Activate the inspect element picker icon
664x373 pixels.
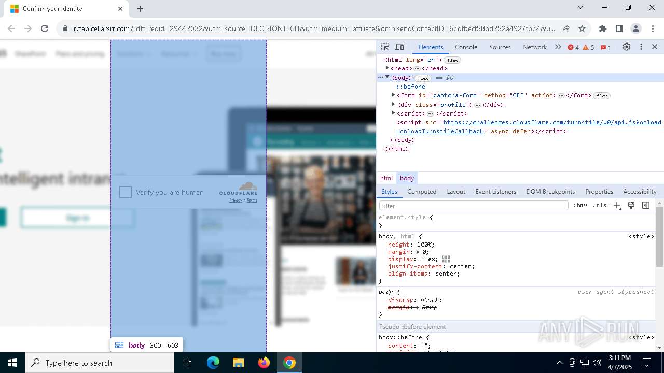click(384, 47)
